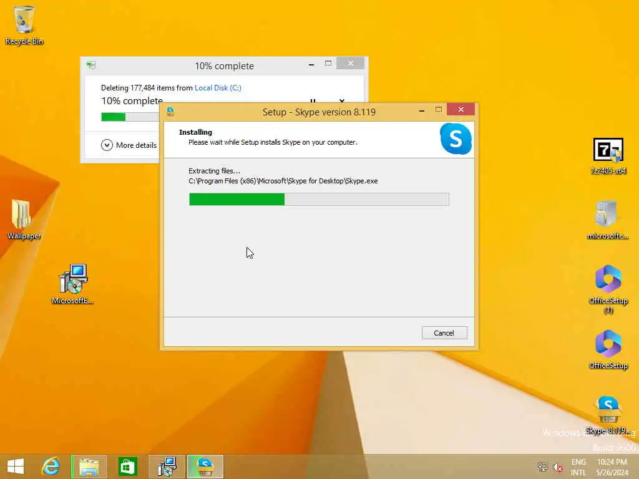This screenshot has height=479, width=639.
Task: Select the OfficeSetup icon without number
Action: point(608,349)
